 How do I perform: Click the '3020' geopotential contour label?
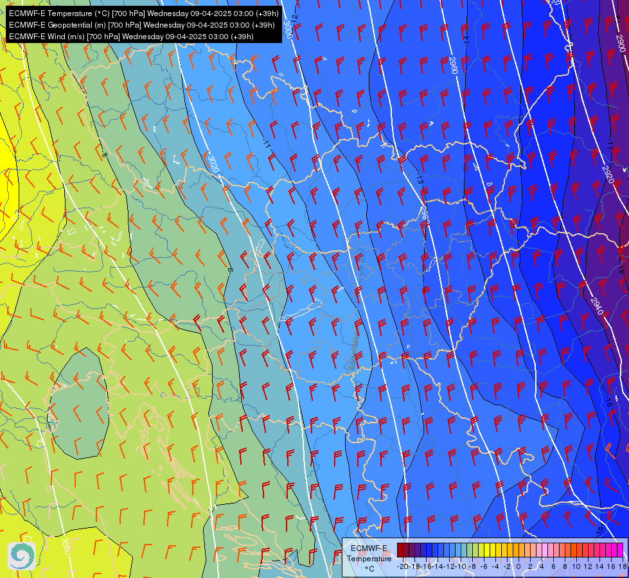point(213,164)
